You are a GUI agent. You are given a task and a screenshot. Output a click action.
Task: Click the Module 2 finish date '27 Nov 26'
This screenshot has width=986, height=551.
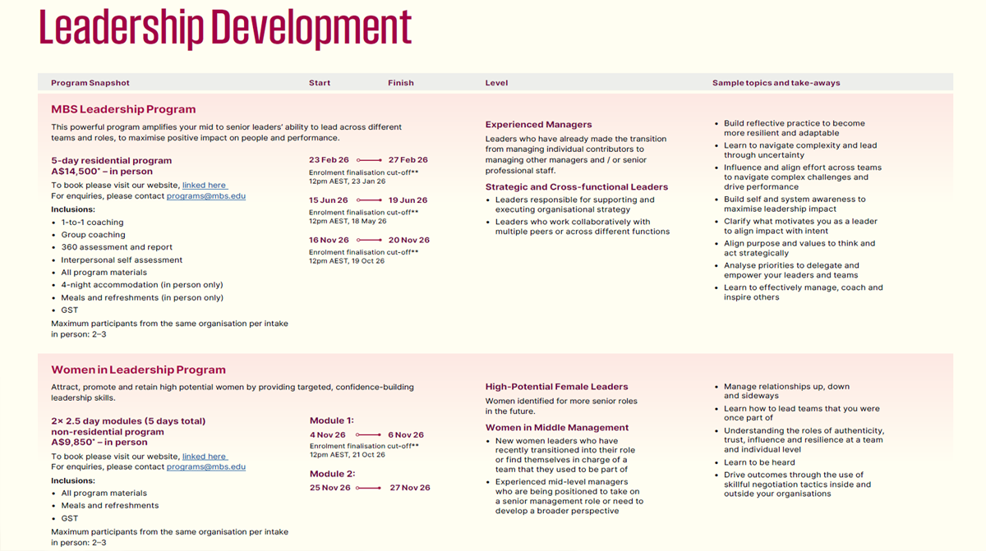[410, 488]
